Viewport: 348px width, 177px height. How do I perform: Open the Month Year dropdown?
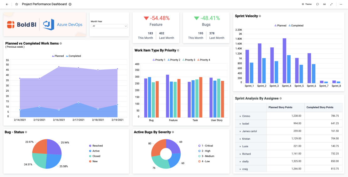pyautogui.click(x=109, y=26)
